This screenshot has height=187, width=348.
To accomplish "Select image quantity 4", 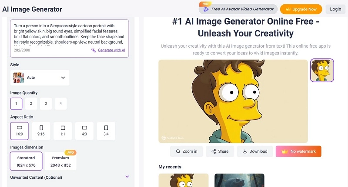I will coord(61,103).
